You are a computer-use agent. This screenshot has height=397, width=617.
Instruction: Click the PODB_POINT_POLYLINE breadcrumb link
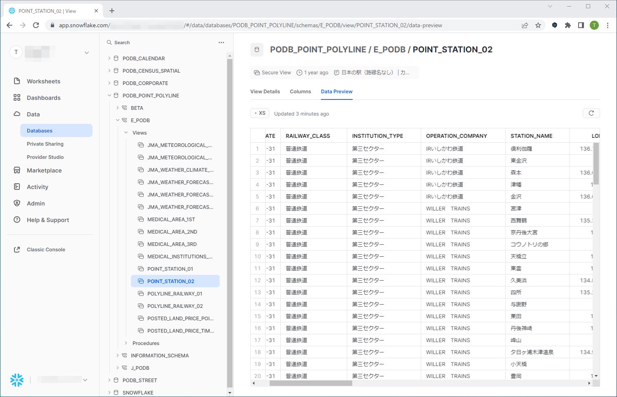click(x=318, y=50)
